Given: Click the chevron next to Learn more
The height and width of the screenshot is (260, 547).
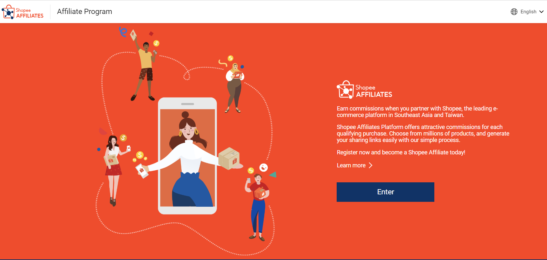Looking at the screenshot, I should (x=370, y=165).
